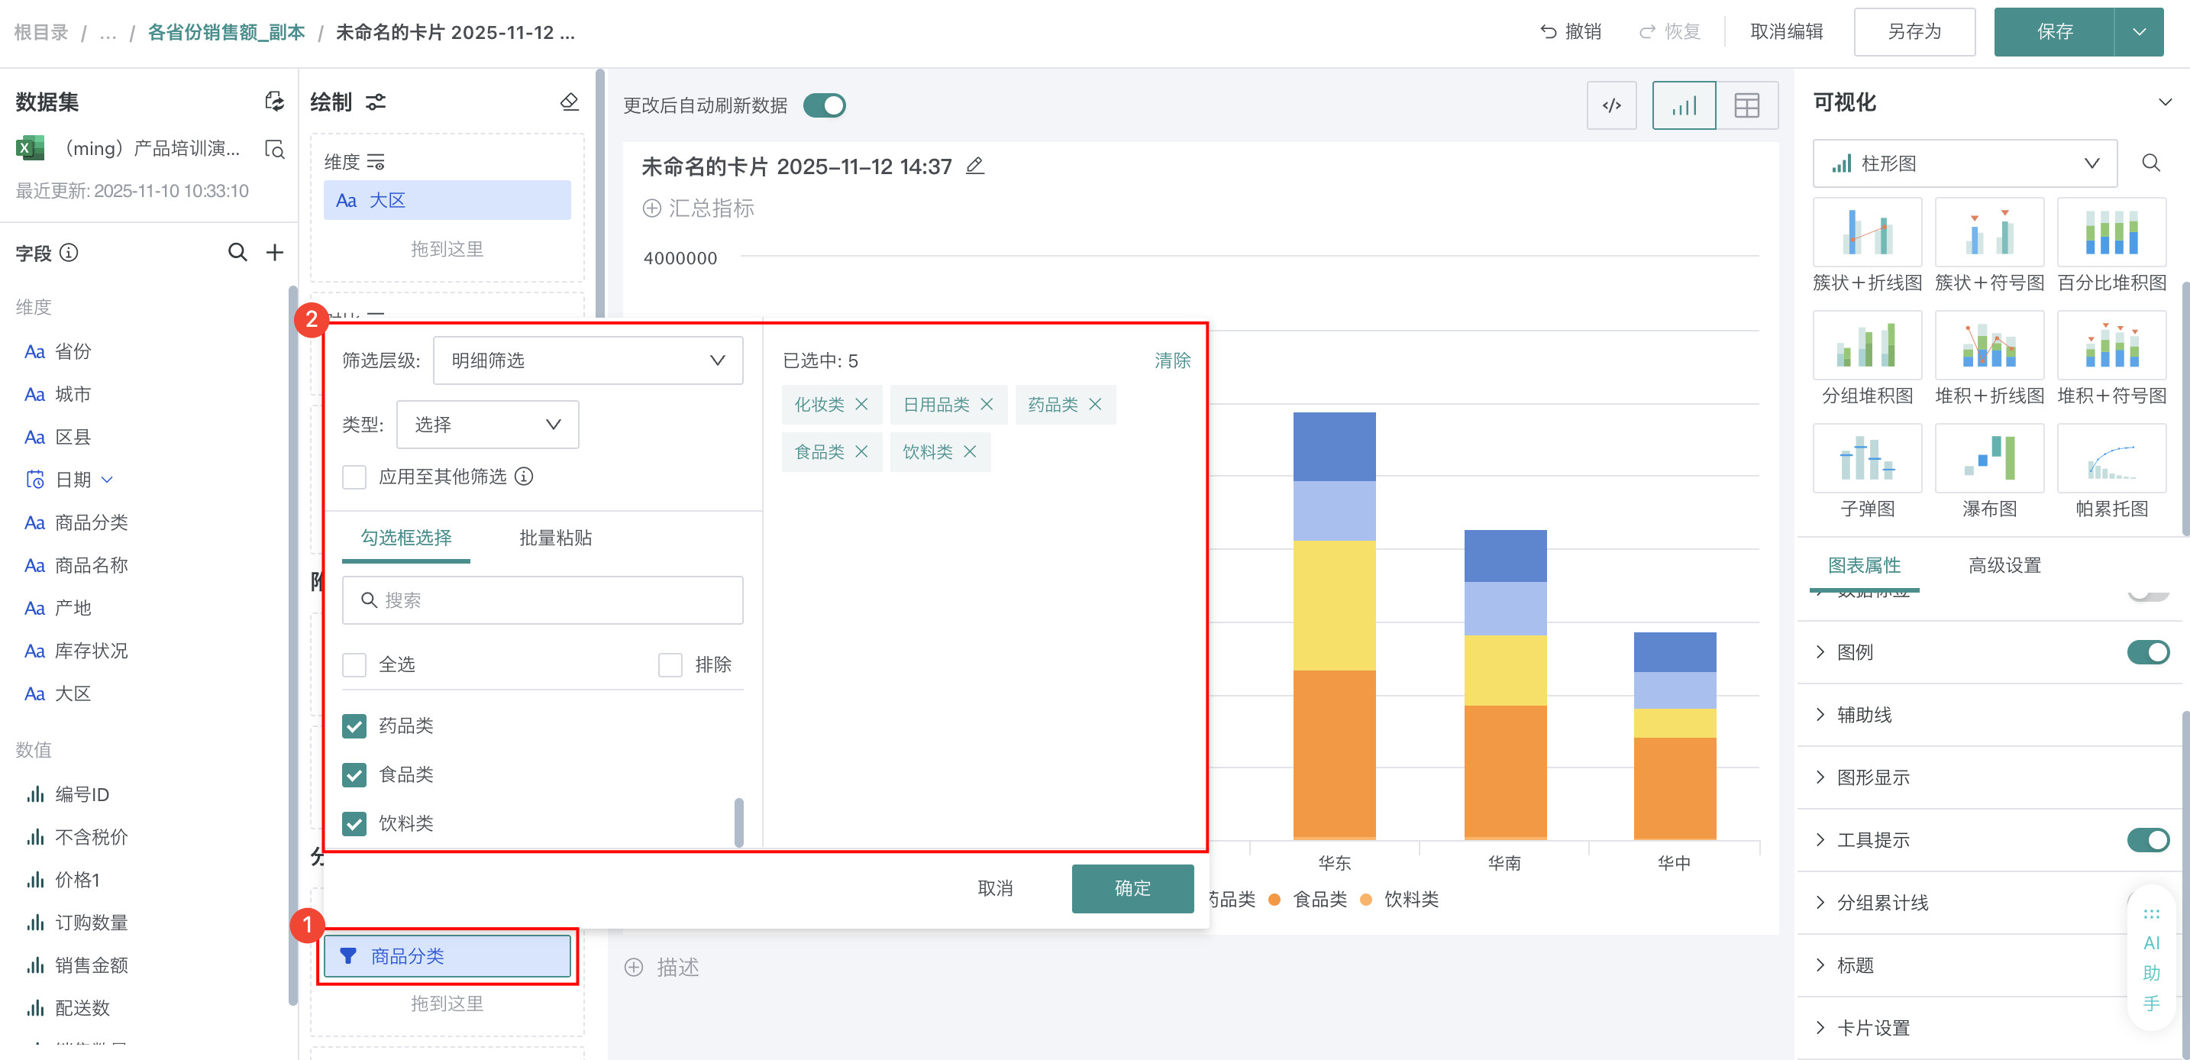Click the 确定 button
Image resolution: width=2190 pixels, height=1060 pixels.
tap(1132, 887)
